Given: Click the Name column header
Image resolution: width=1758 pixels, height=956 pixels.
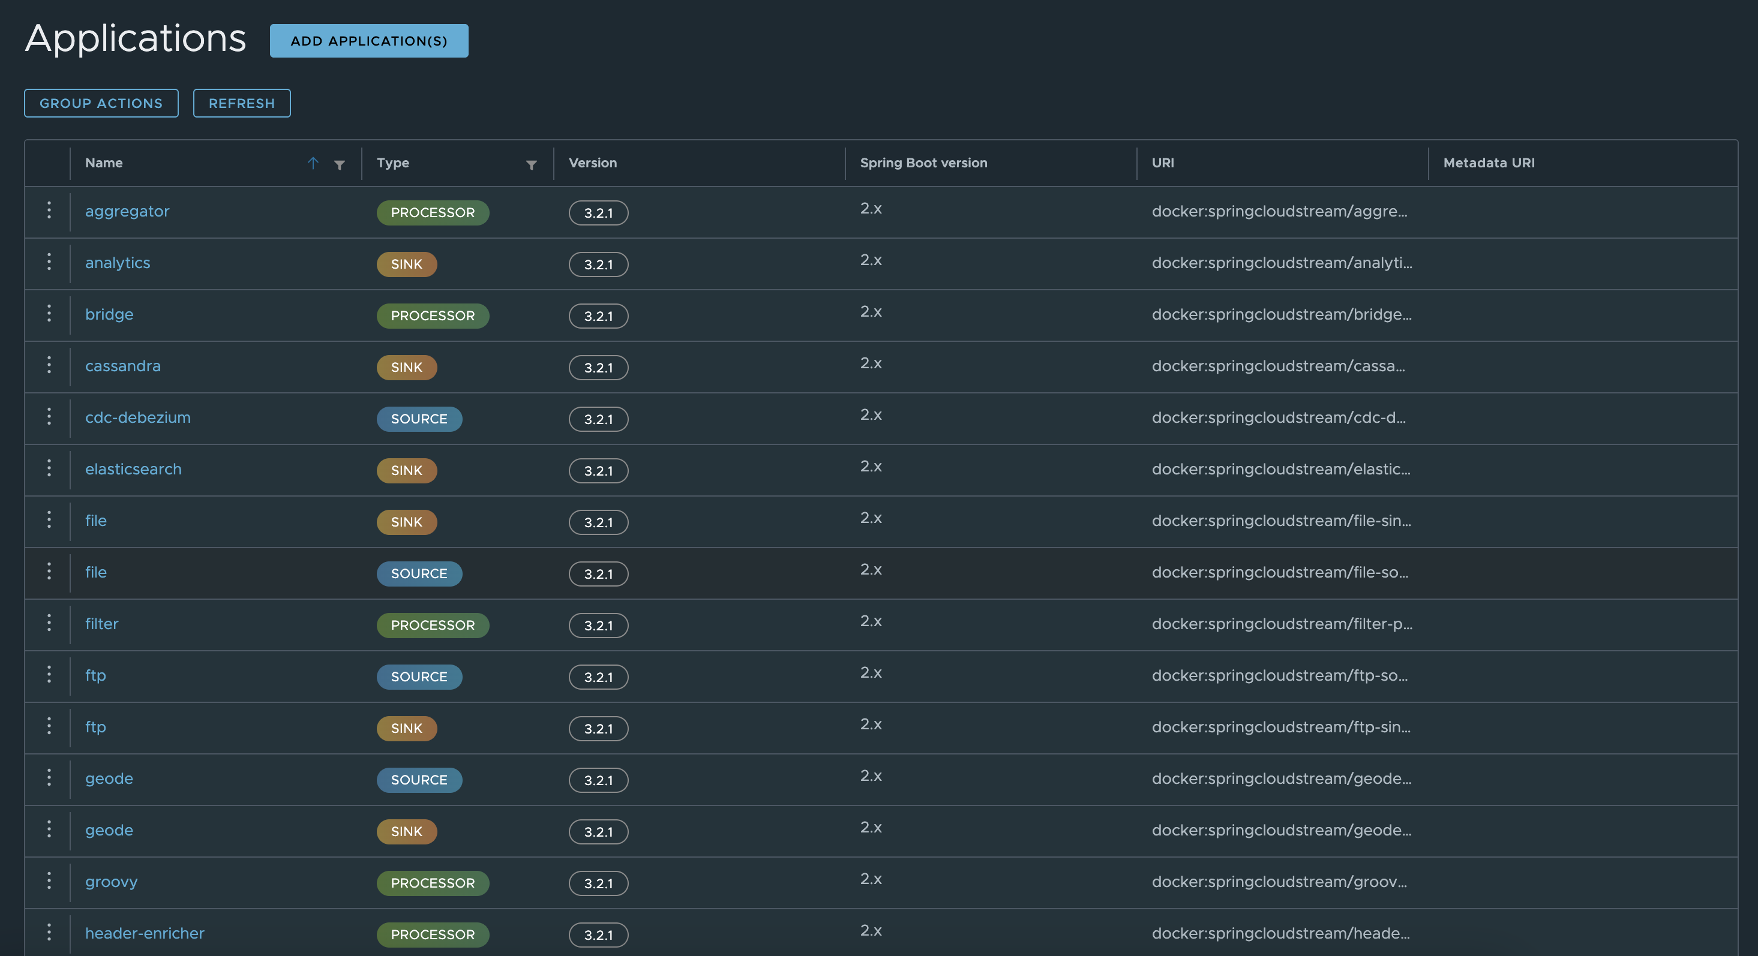Looking at the screenshot, I should [104, 163].
